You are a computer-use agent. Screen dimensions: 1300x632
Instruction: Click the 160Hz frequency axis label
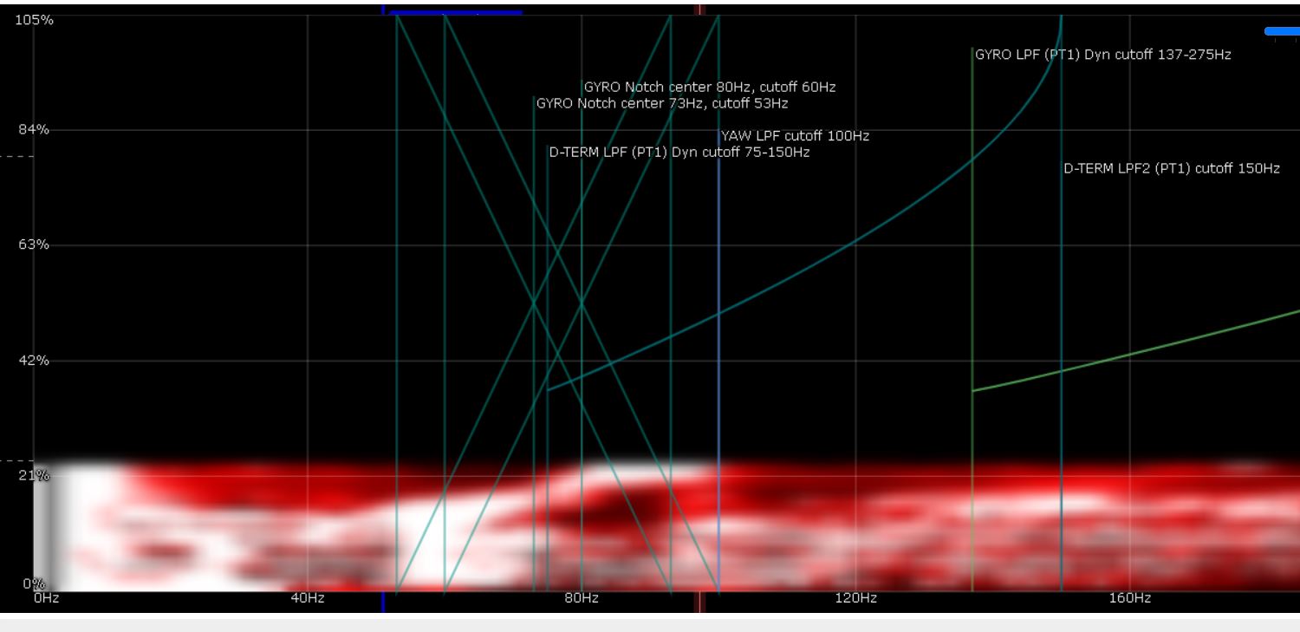(x=1129, y=598)
